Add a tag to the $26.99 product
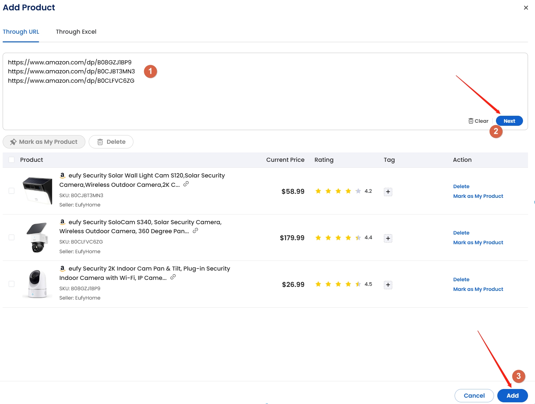This screenshot has width=535, height=404. tap(388, 285)
